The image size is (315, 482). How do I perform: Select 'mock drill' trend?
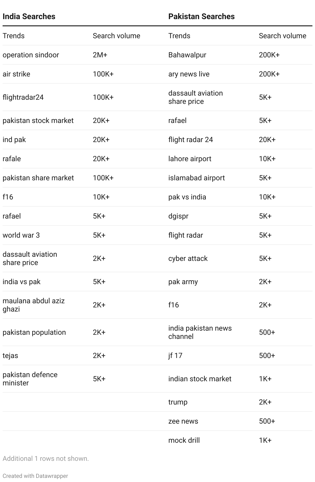[184, 440]
